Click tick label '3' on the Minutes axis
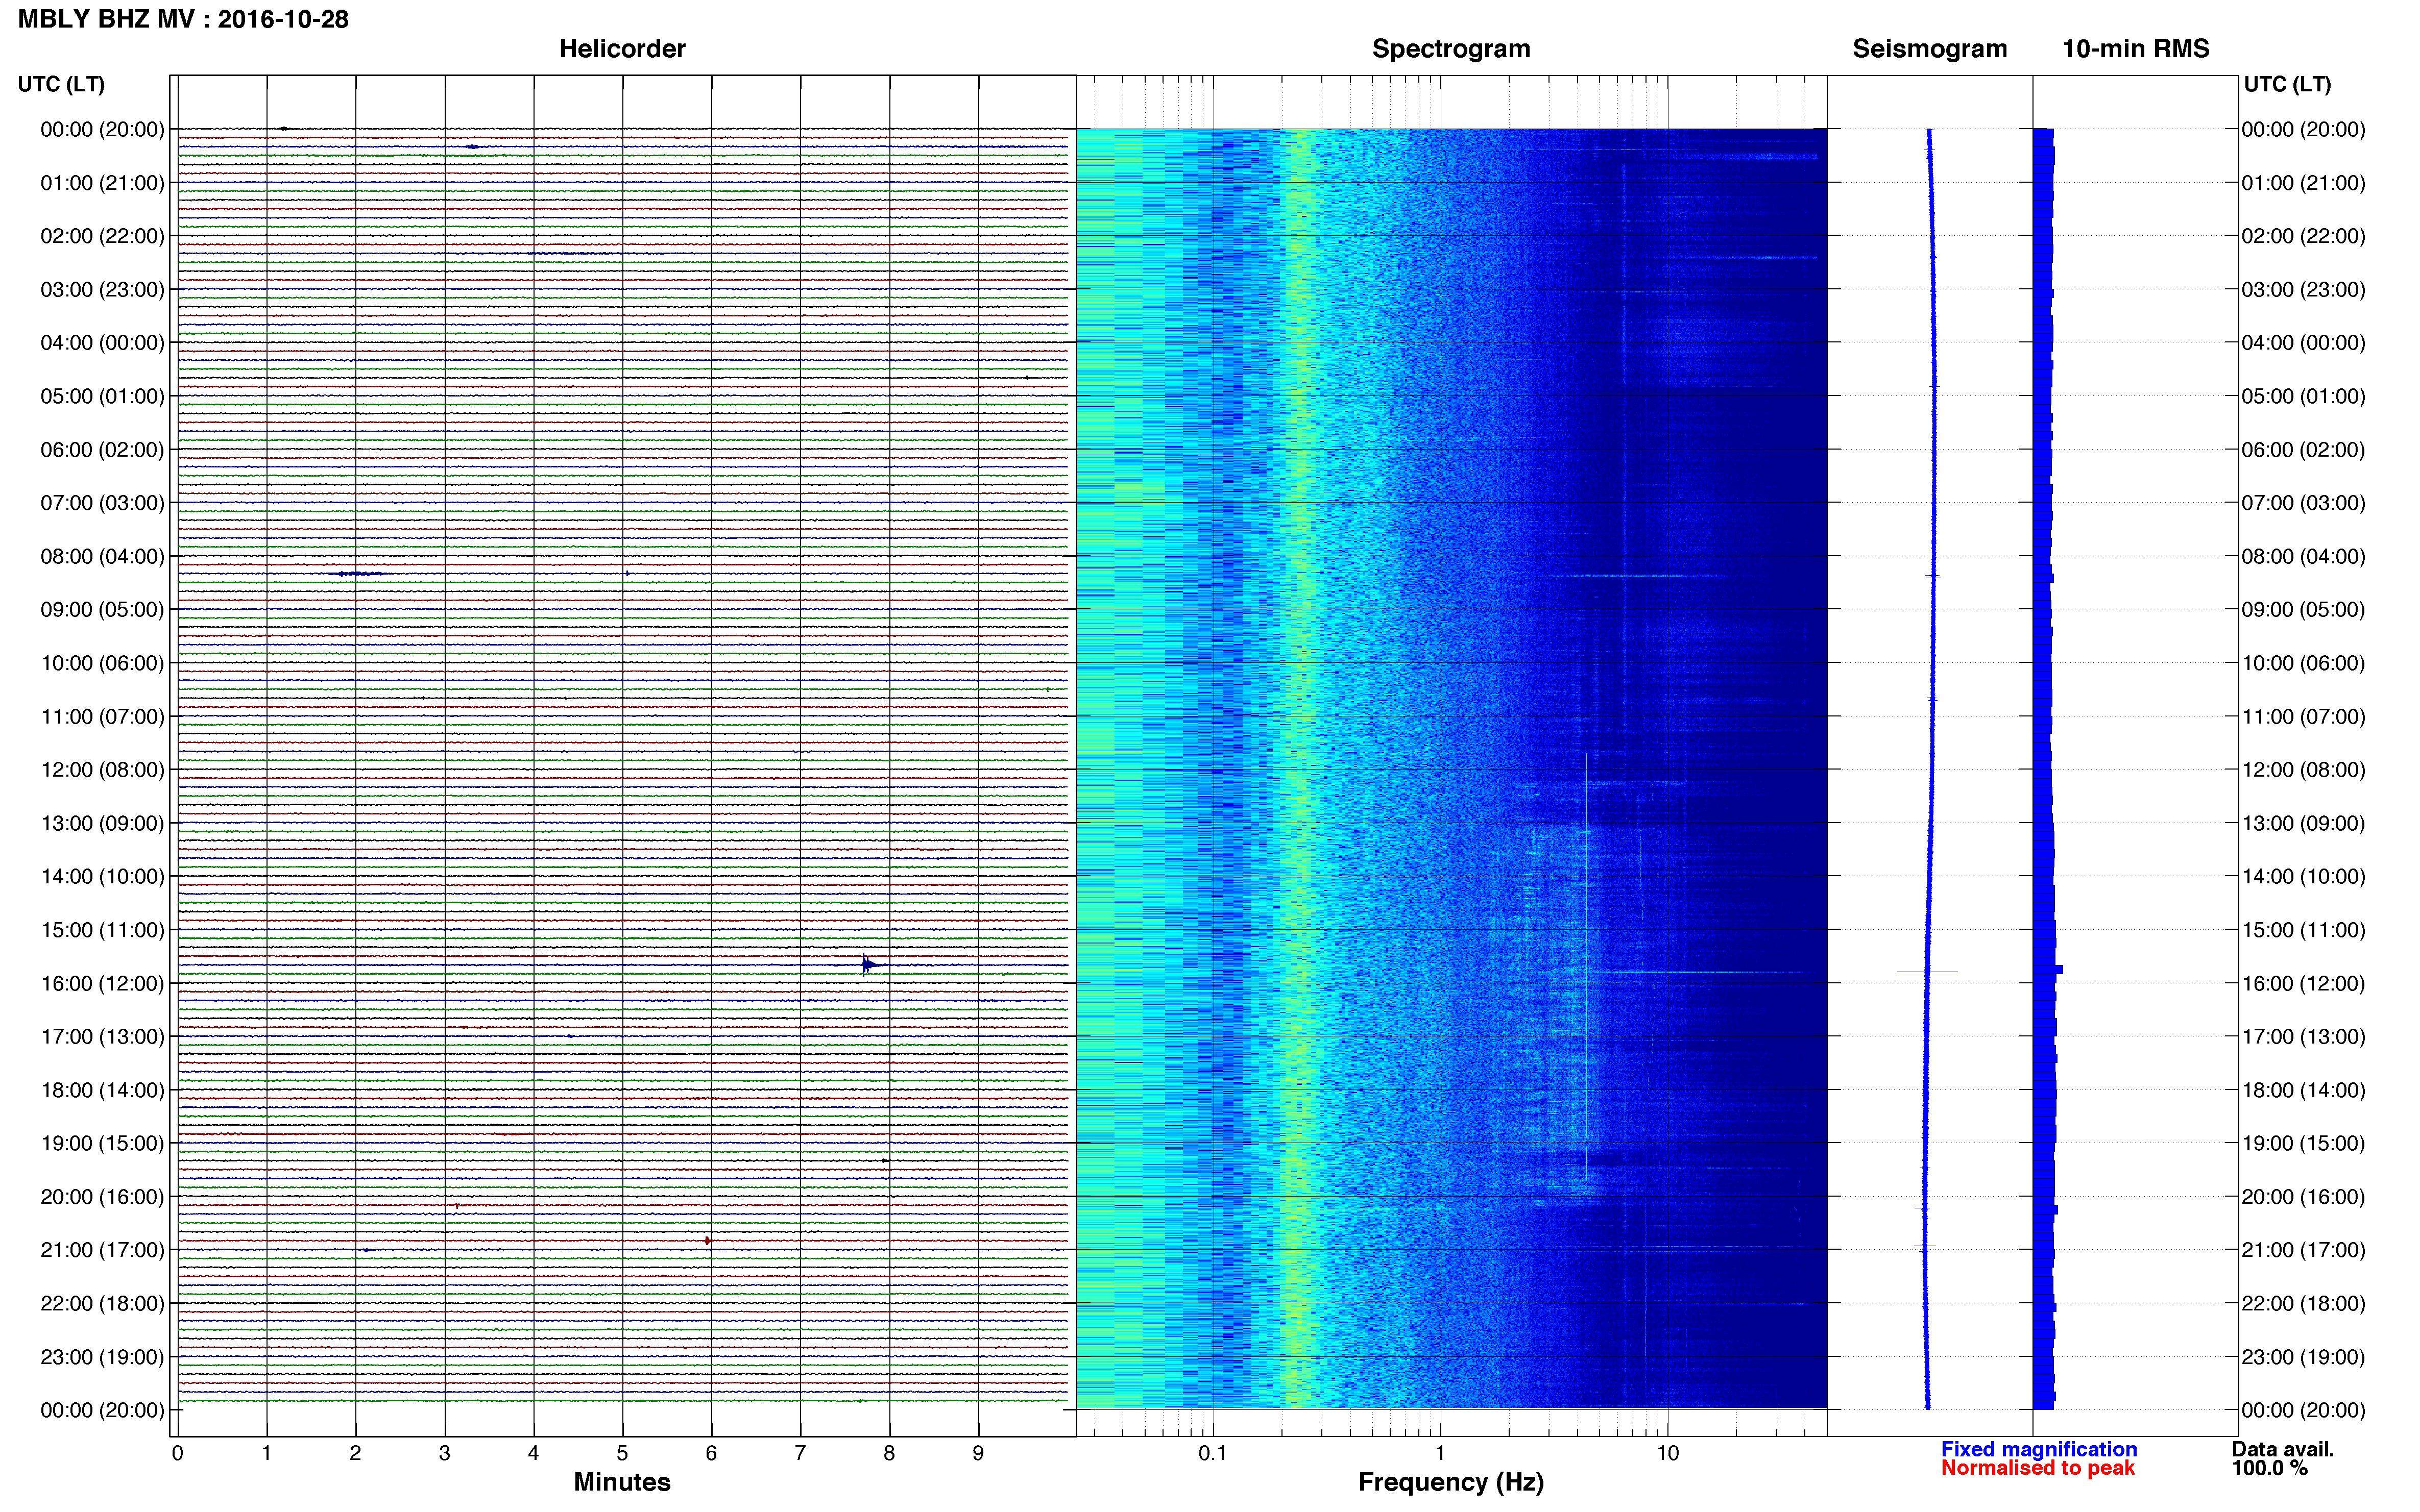The height and width of the screenshot is (1512, 2420). (444, 1454)
